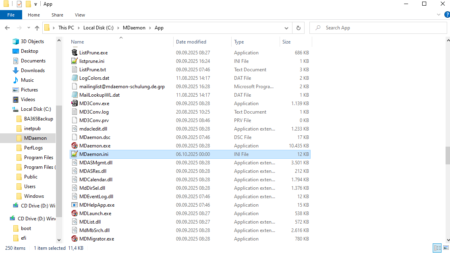Select the ListPrune.exe file icon
The image size is (450, 253).
[74, 53]
